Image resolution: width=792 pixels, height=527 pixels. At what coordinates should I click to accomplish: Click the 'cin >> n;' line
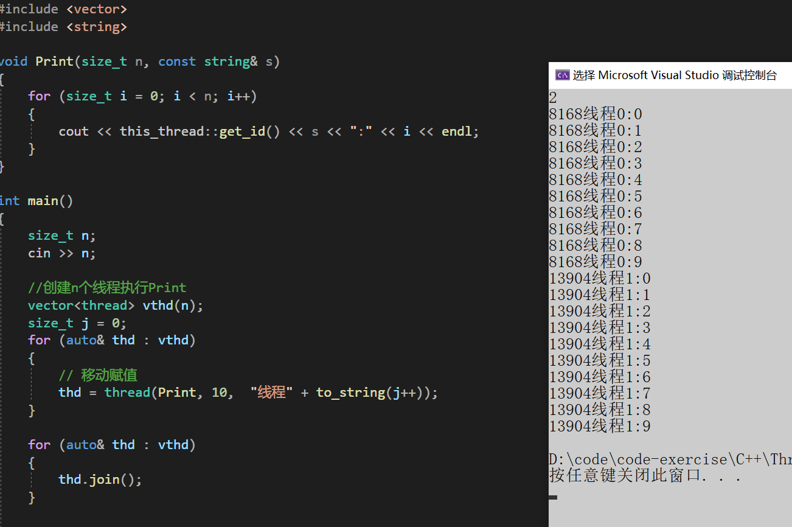pos(62,253)
